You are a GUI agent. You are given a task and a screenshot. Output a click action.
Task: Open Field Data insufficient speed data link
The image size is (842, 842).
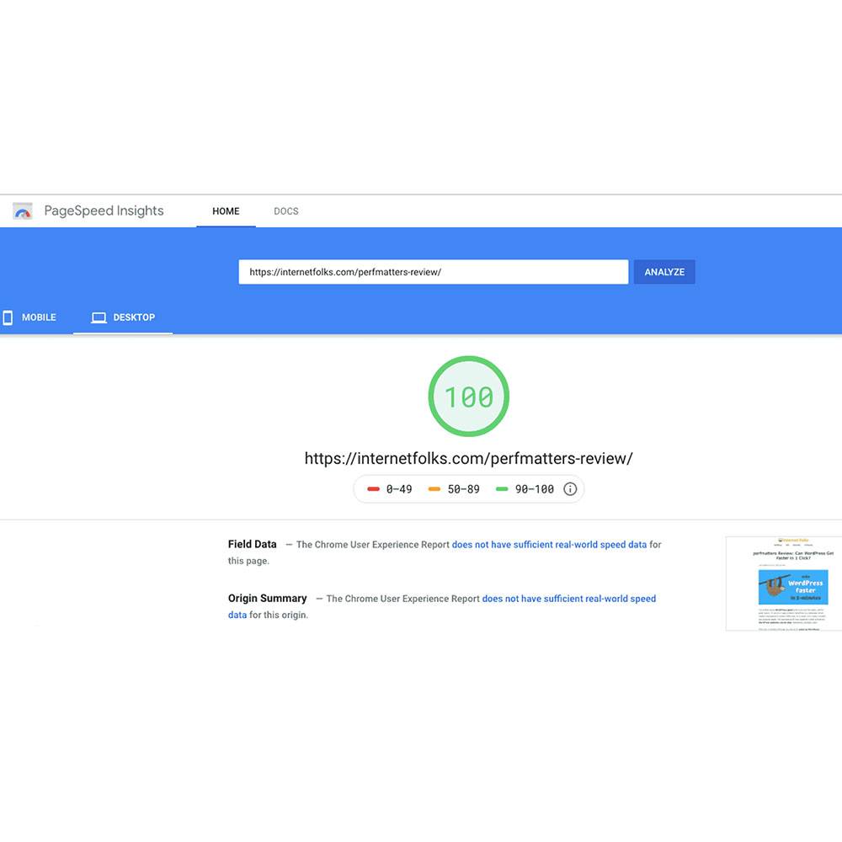point(549,545)
